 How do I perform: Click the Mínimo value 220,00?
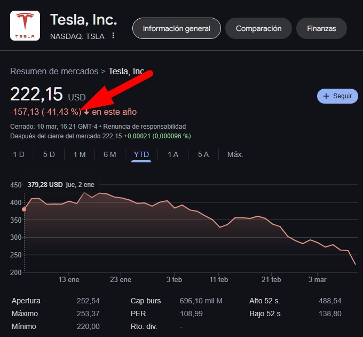(x=88, y=326)
